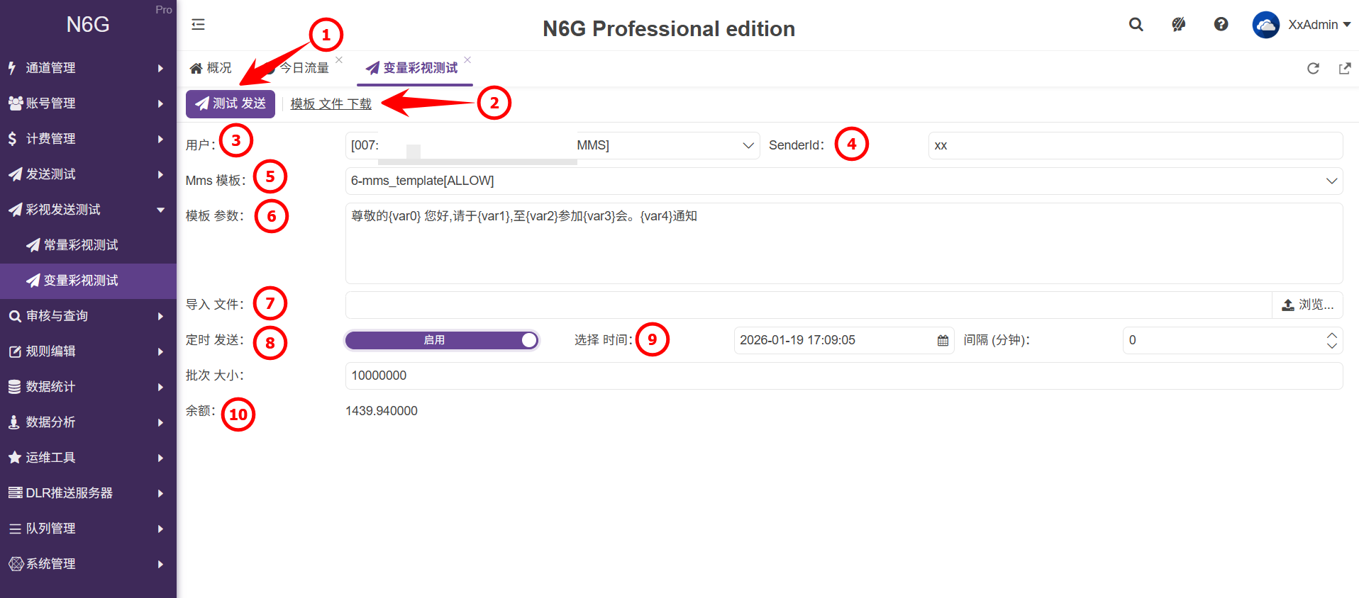Click the refresh icon near tab bar
The width and height of the screenshot is (1359, 598).
1313,69
